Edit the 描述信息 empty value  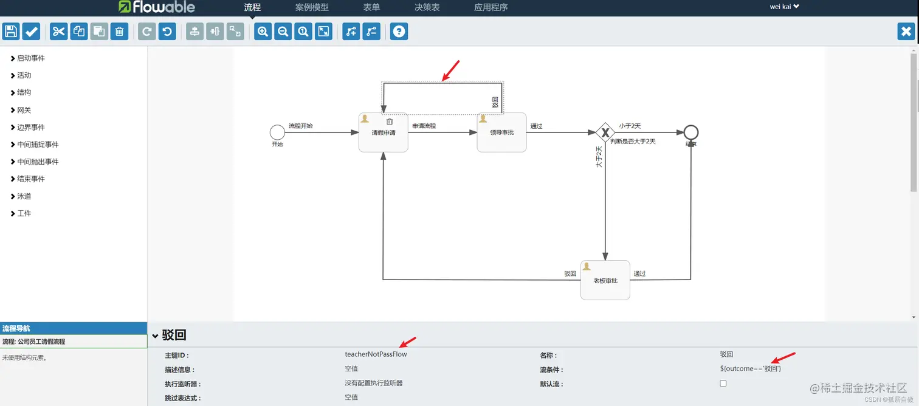(351, 369)
